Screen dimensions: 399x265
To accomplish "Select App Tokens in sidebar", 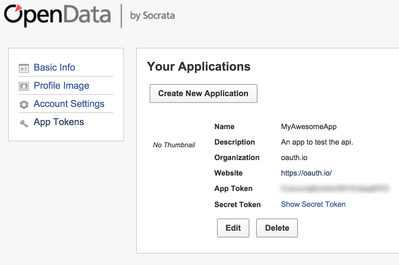I will (59, 122).
